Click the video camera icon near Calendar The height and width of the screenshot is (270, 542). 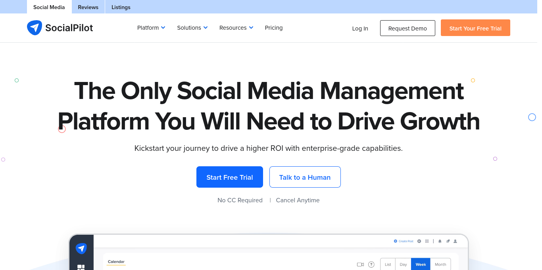(360, 264)
